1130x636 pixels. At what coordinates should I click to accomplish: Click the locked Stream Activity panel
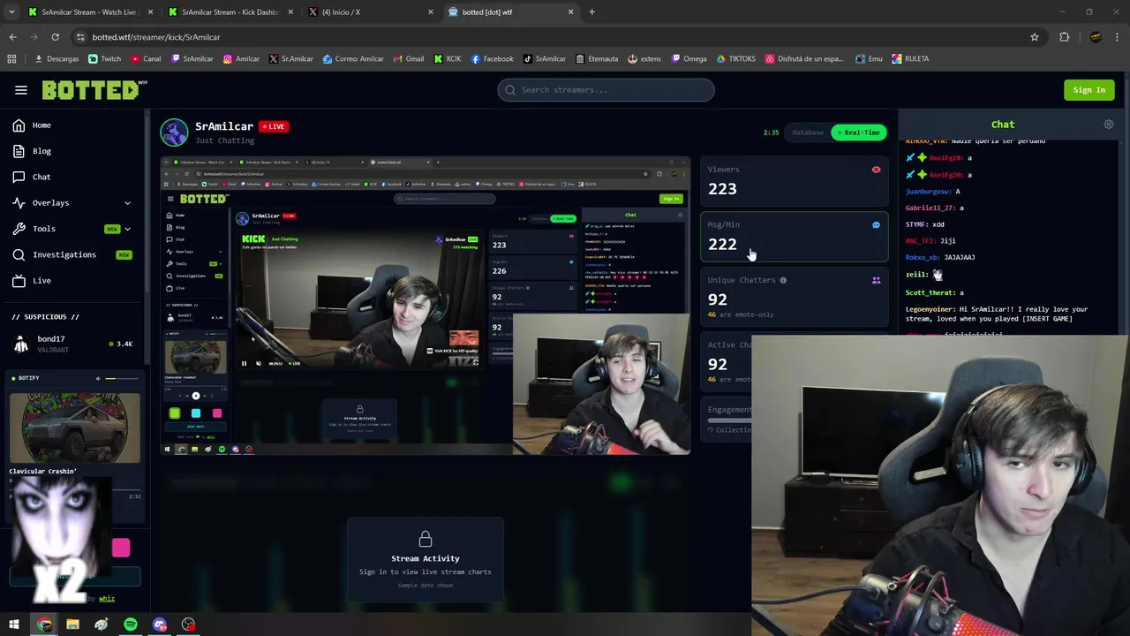tap(425, 560)
